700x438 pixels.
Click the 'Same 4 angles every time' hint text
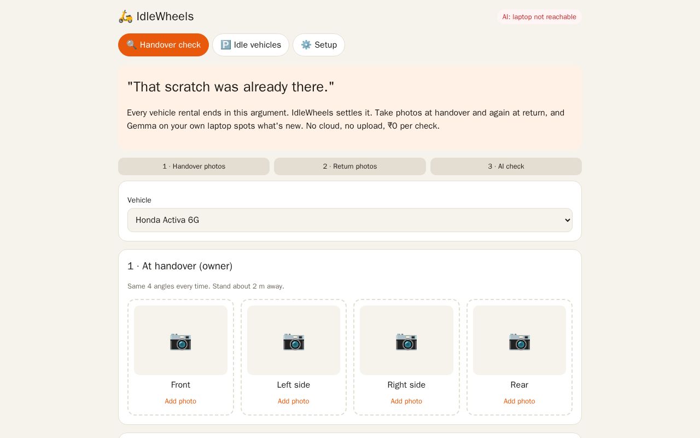pos(206,286)
